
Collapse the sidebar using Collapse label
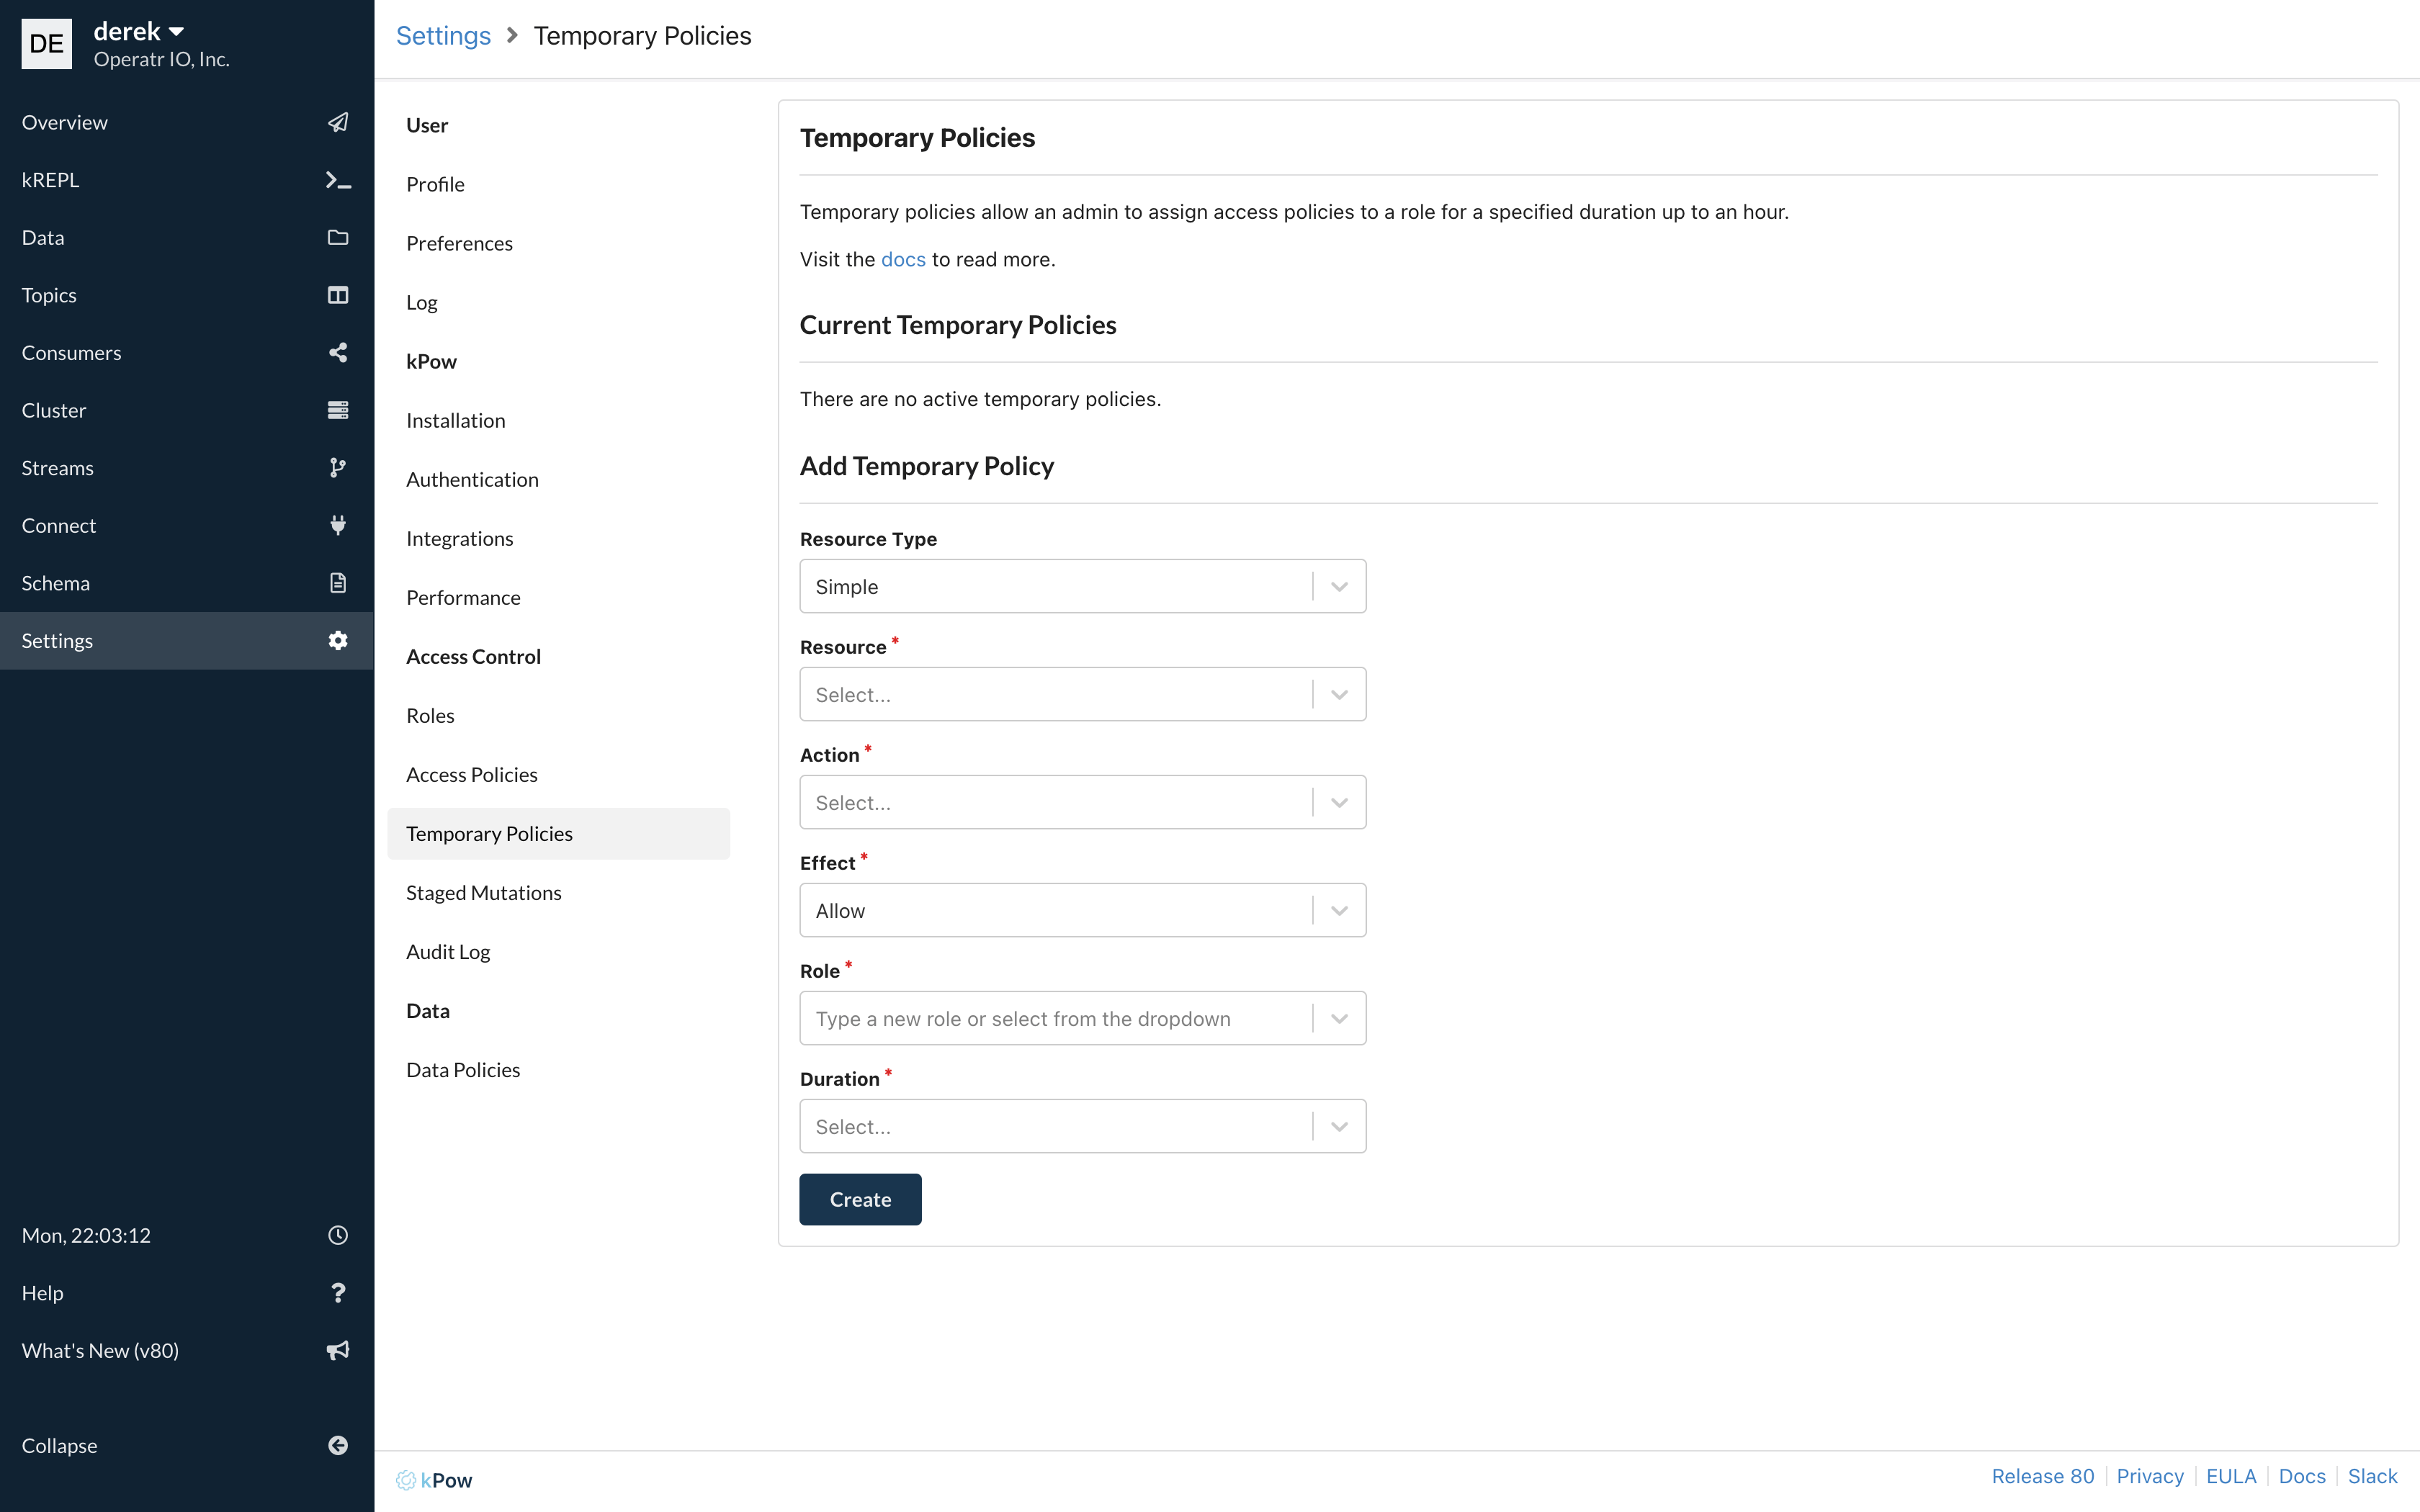coord(60,1445)
